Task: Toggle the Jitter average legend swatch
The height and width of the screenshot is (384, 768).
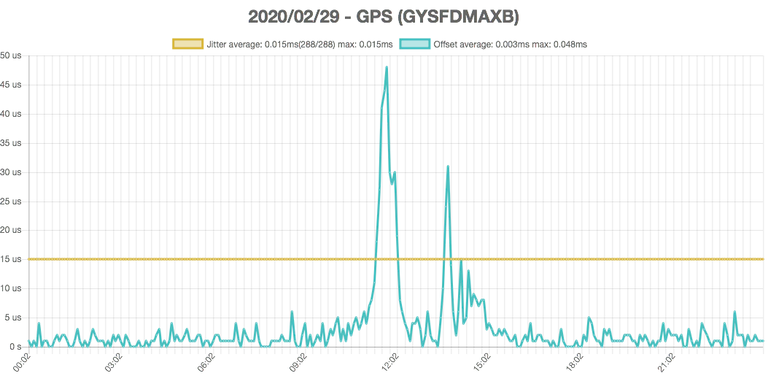Action: tap(187, 44)
